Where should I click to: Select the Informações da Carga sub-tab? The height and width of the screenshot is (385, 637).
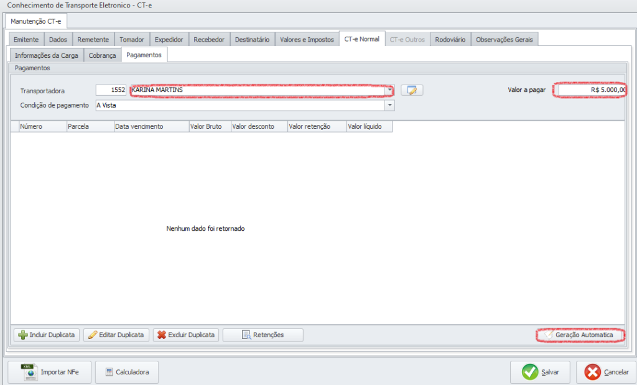tap(45, 55)
